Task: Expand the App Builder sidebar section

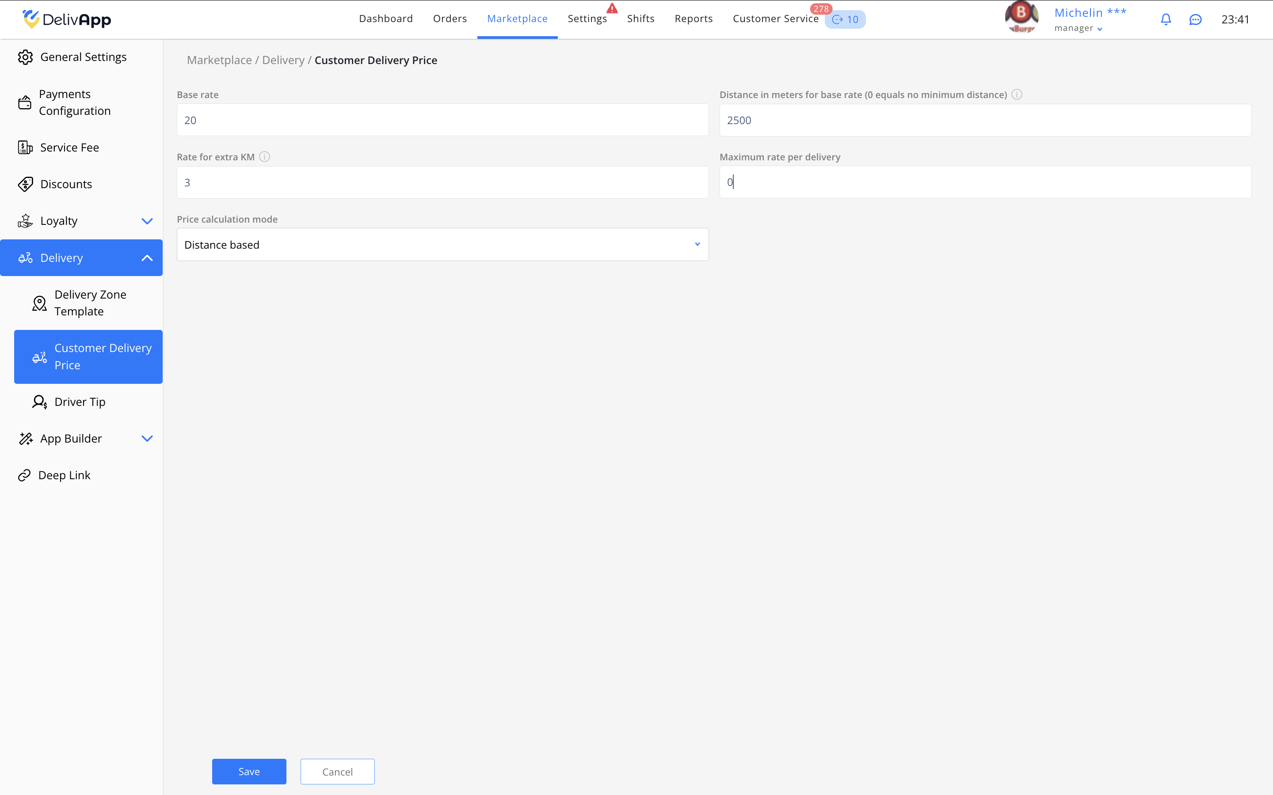Action: pos(147,439)
